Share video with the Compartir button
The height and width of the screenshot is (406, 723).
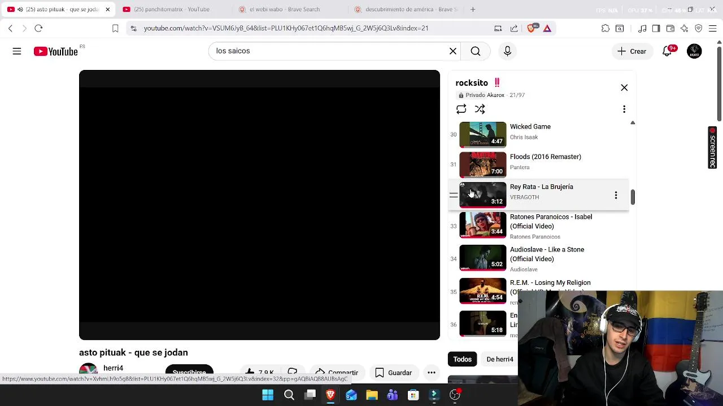click(x=337, y=373)
